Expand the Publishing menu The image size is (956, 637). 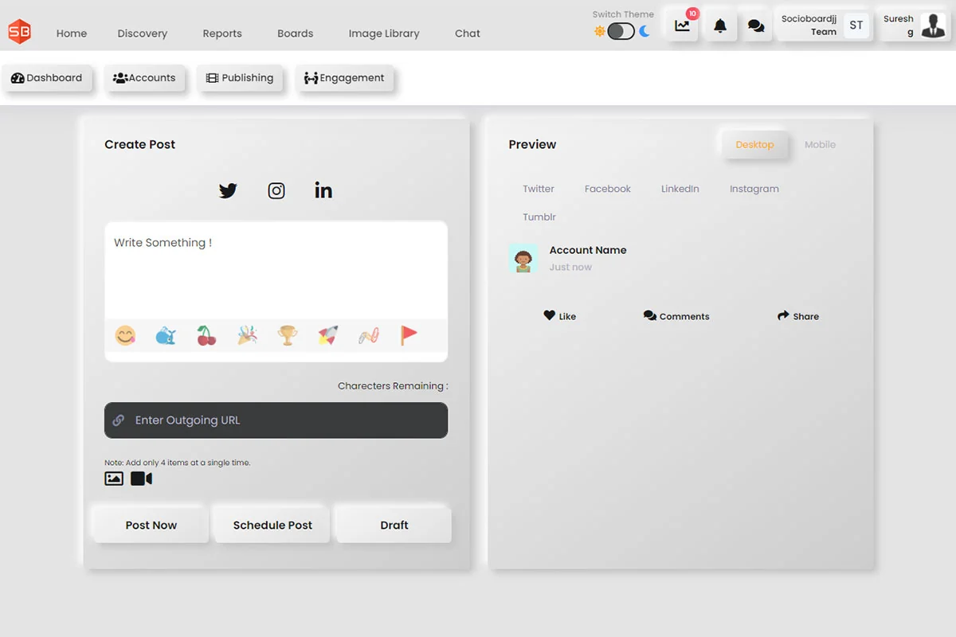tap(240, 78)
